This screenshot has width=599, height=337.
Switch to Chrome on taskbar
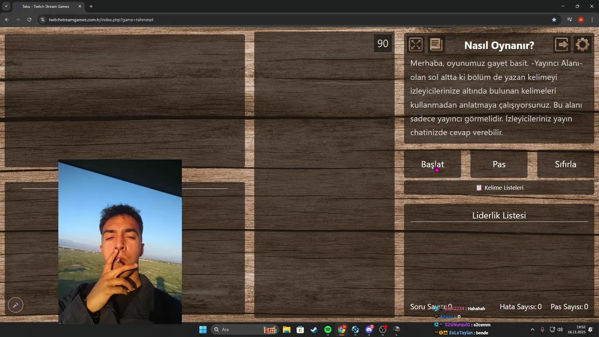[342, 330]
